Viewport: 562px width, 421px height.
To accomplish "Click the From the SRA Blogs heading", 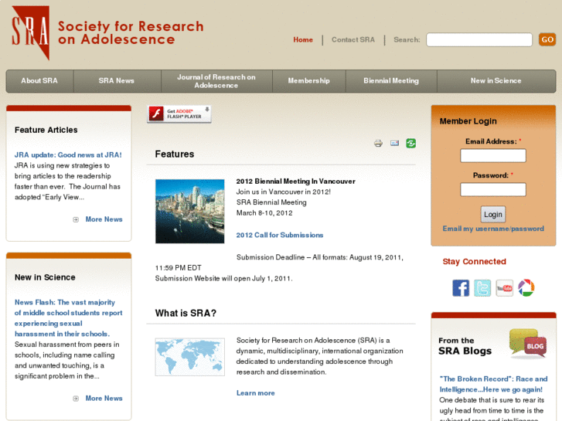I will [x=465, y=346].
